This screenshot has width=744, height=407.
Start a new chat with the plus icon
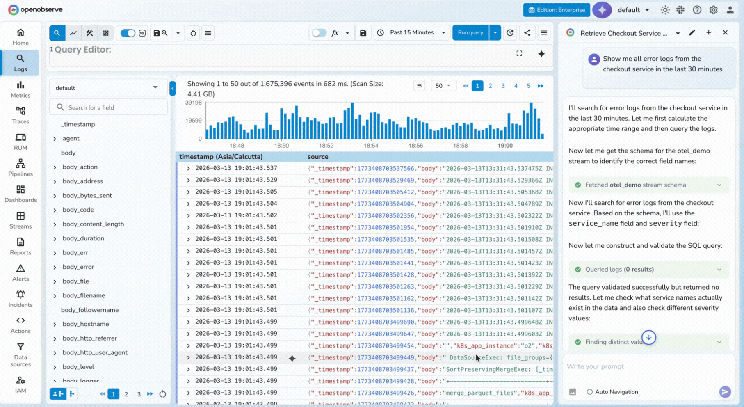pos(709,32)
